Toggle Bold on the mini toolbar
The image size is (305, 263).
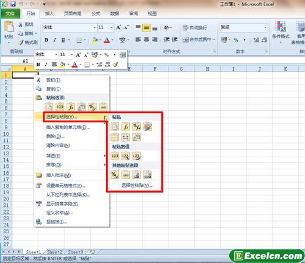click(x=38, y=65)
